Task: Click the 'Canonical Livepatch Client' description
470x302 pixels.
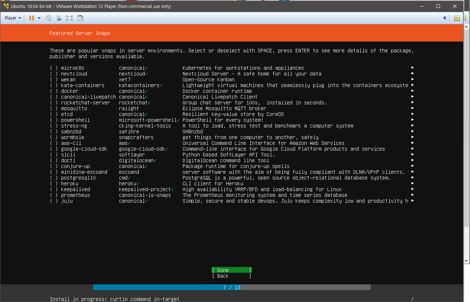Action: click(x=220, y=97)
